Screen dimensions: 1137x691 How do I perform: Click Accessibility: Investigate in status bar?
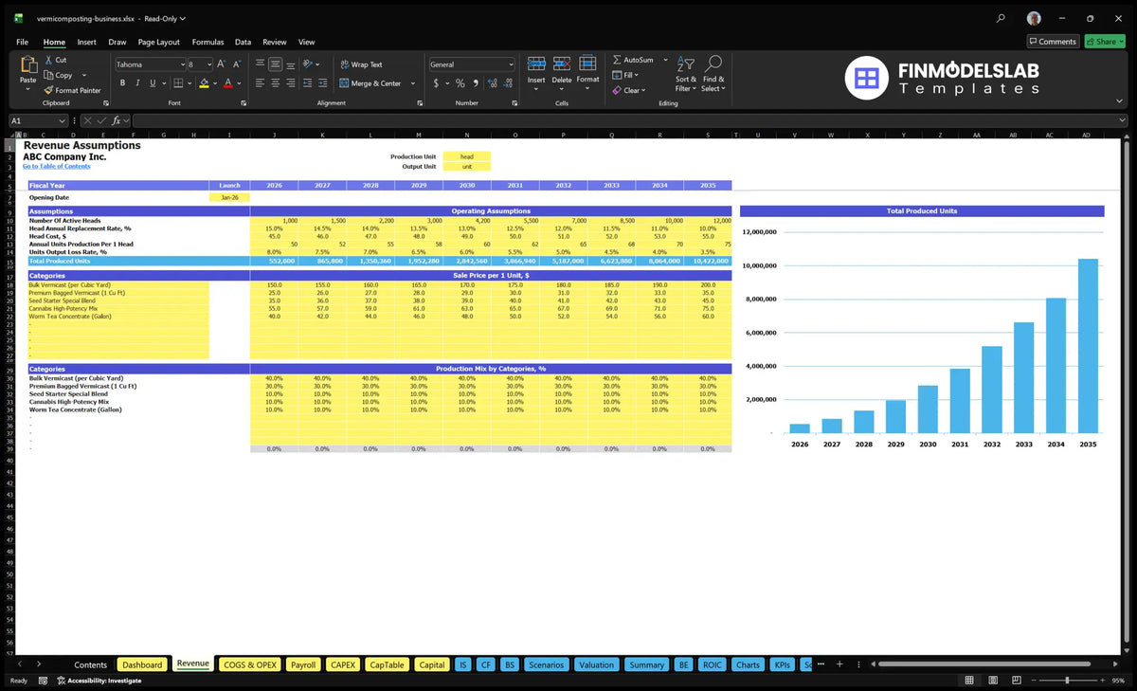pyautogui.click(x=99, y=681)
